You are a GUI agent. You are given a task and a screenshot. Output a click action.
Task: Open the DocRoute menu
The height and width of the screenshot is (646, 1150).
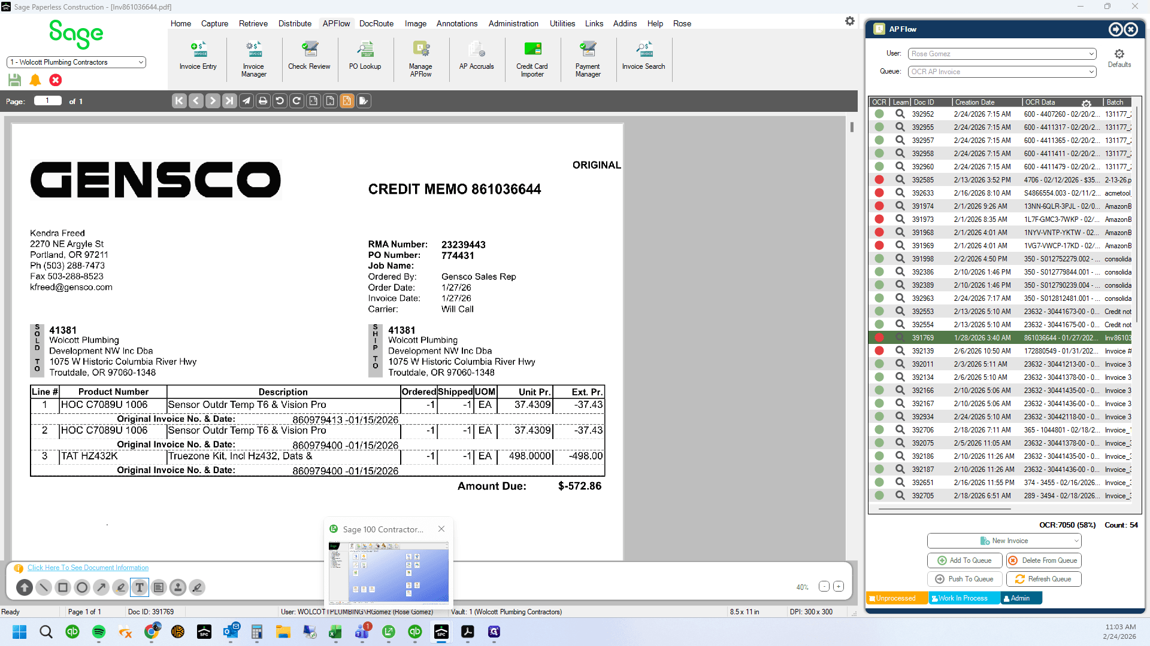pyautogui.click(x=376, y=23)
